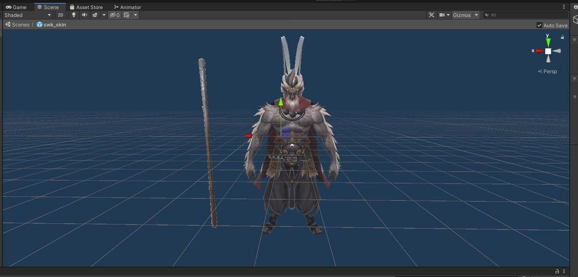
Task: Open component editor tools wrench icon
Action: coord(431,15)
